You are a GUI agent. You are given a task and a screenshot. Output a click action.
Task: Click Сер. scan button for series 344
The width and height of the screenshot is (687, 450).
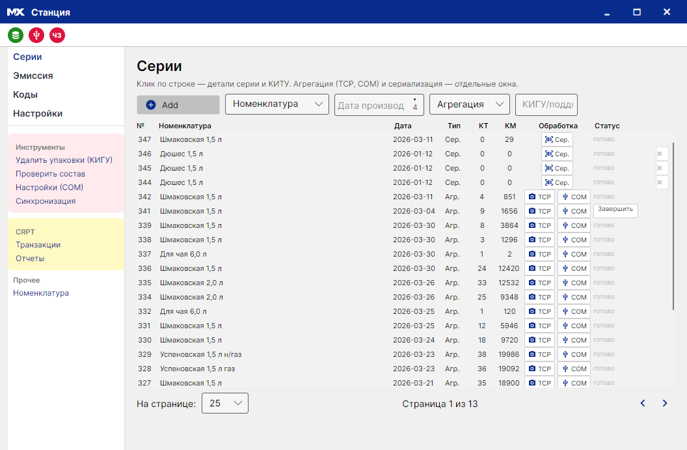click(x=557, y=182)
